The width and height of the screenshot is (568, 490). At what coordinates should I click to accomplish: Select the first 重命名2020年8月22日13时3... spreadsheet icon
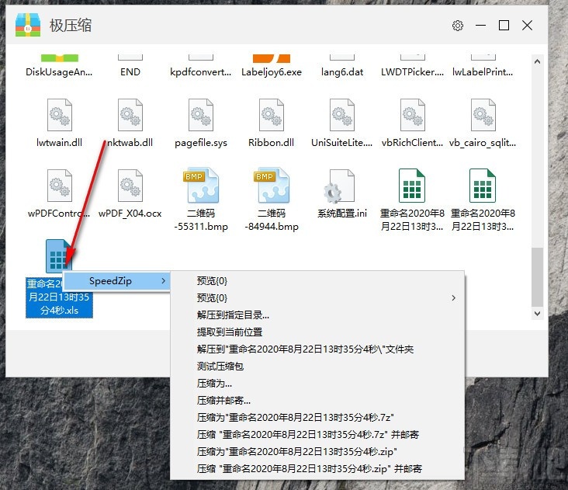pos(412,186)
